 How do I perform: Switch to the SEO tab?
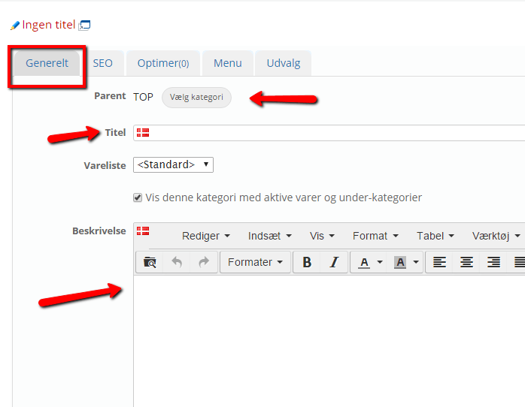click(x=103, y=63)
